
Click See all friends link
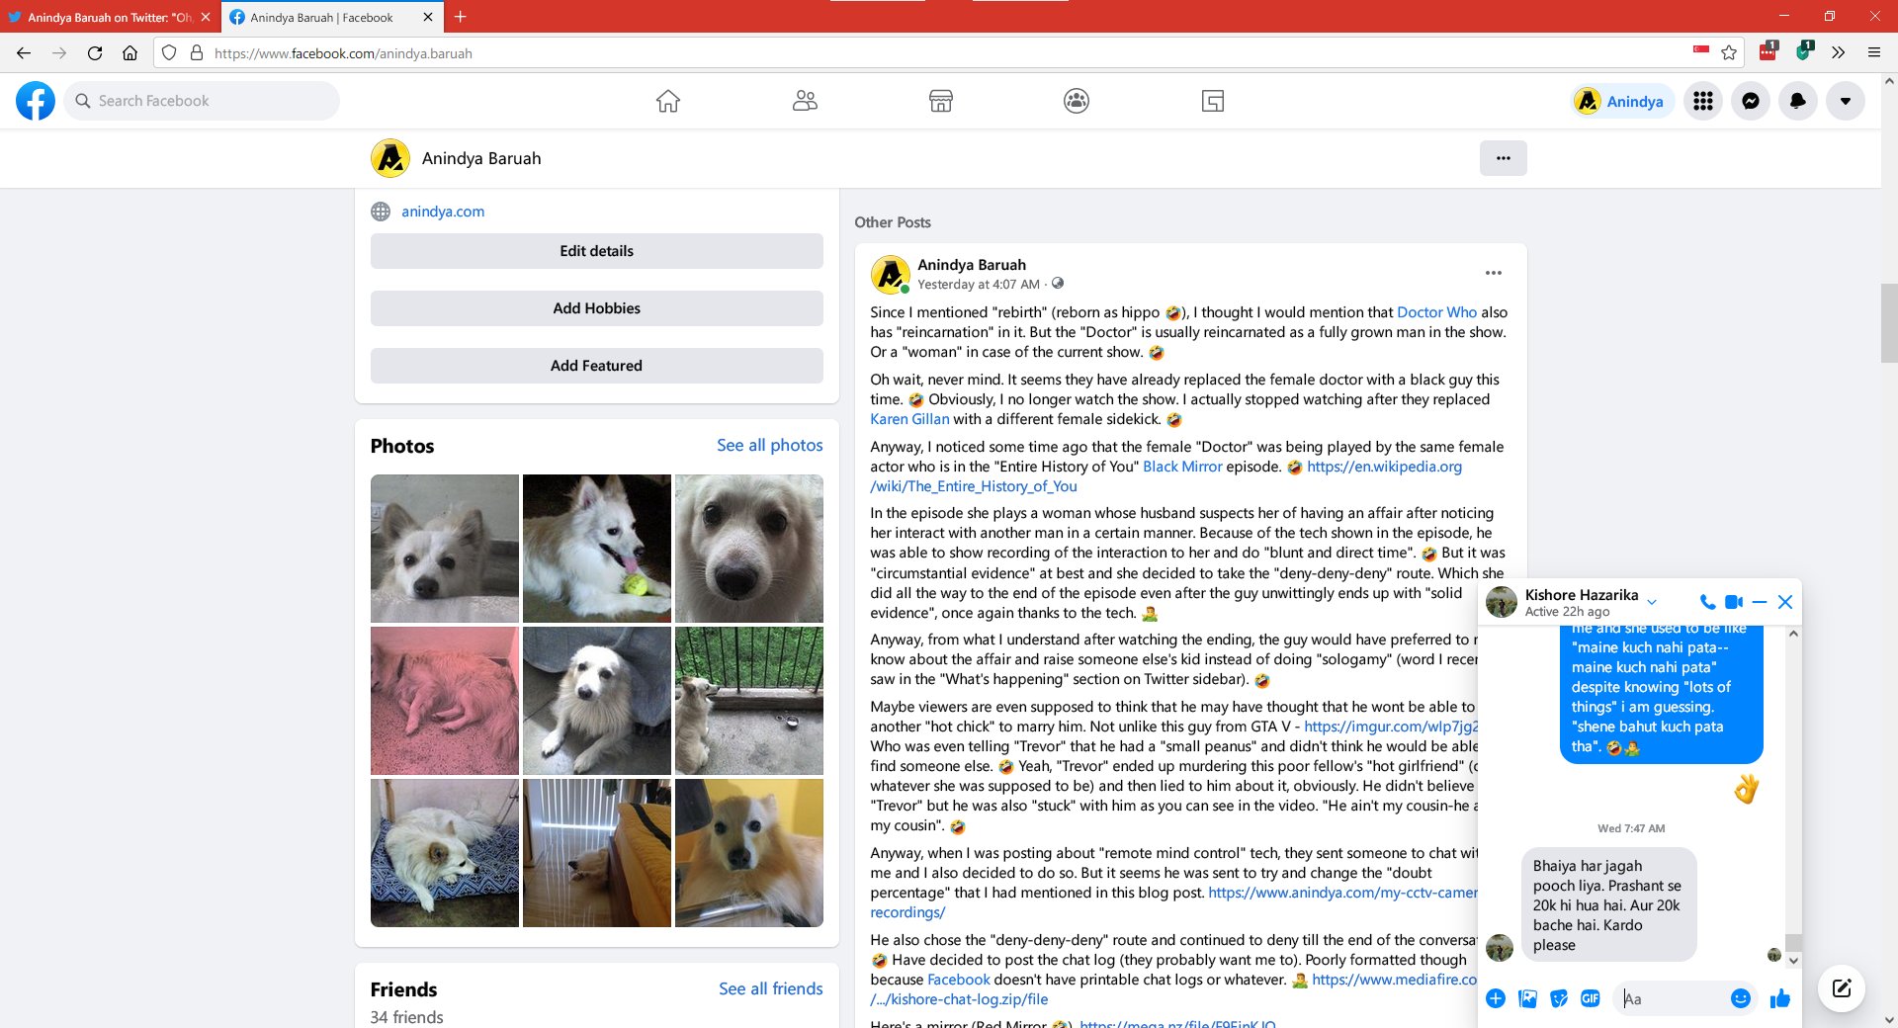coord(771,988)
